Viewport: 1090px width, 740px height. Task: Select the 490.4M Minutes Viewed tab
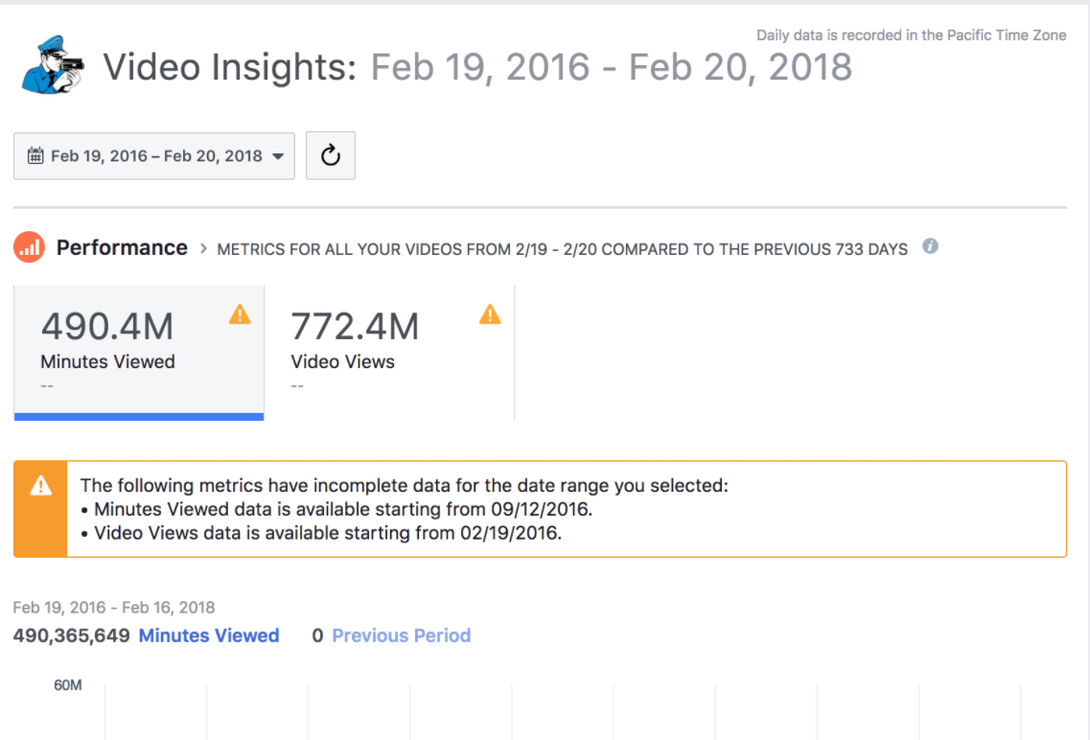point(139,353)
